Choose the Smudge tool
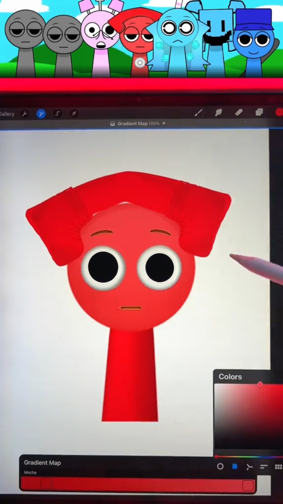283x504 pixels. coord(219,113)
